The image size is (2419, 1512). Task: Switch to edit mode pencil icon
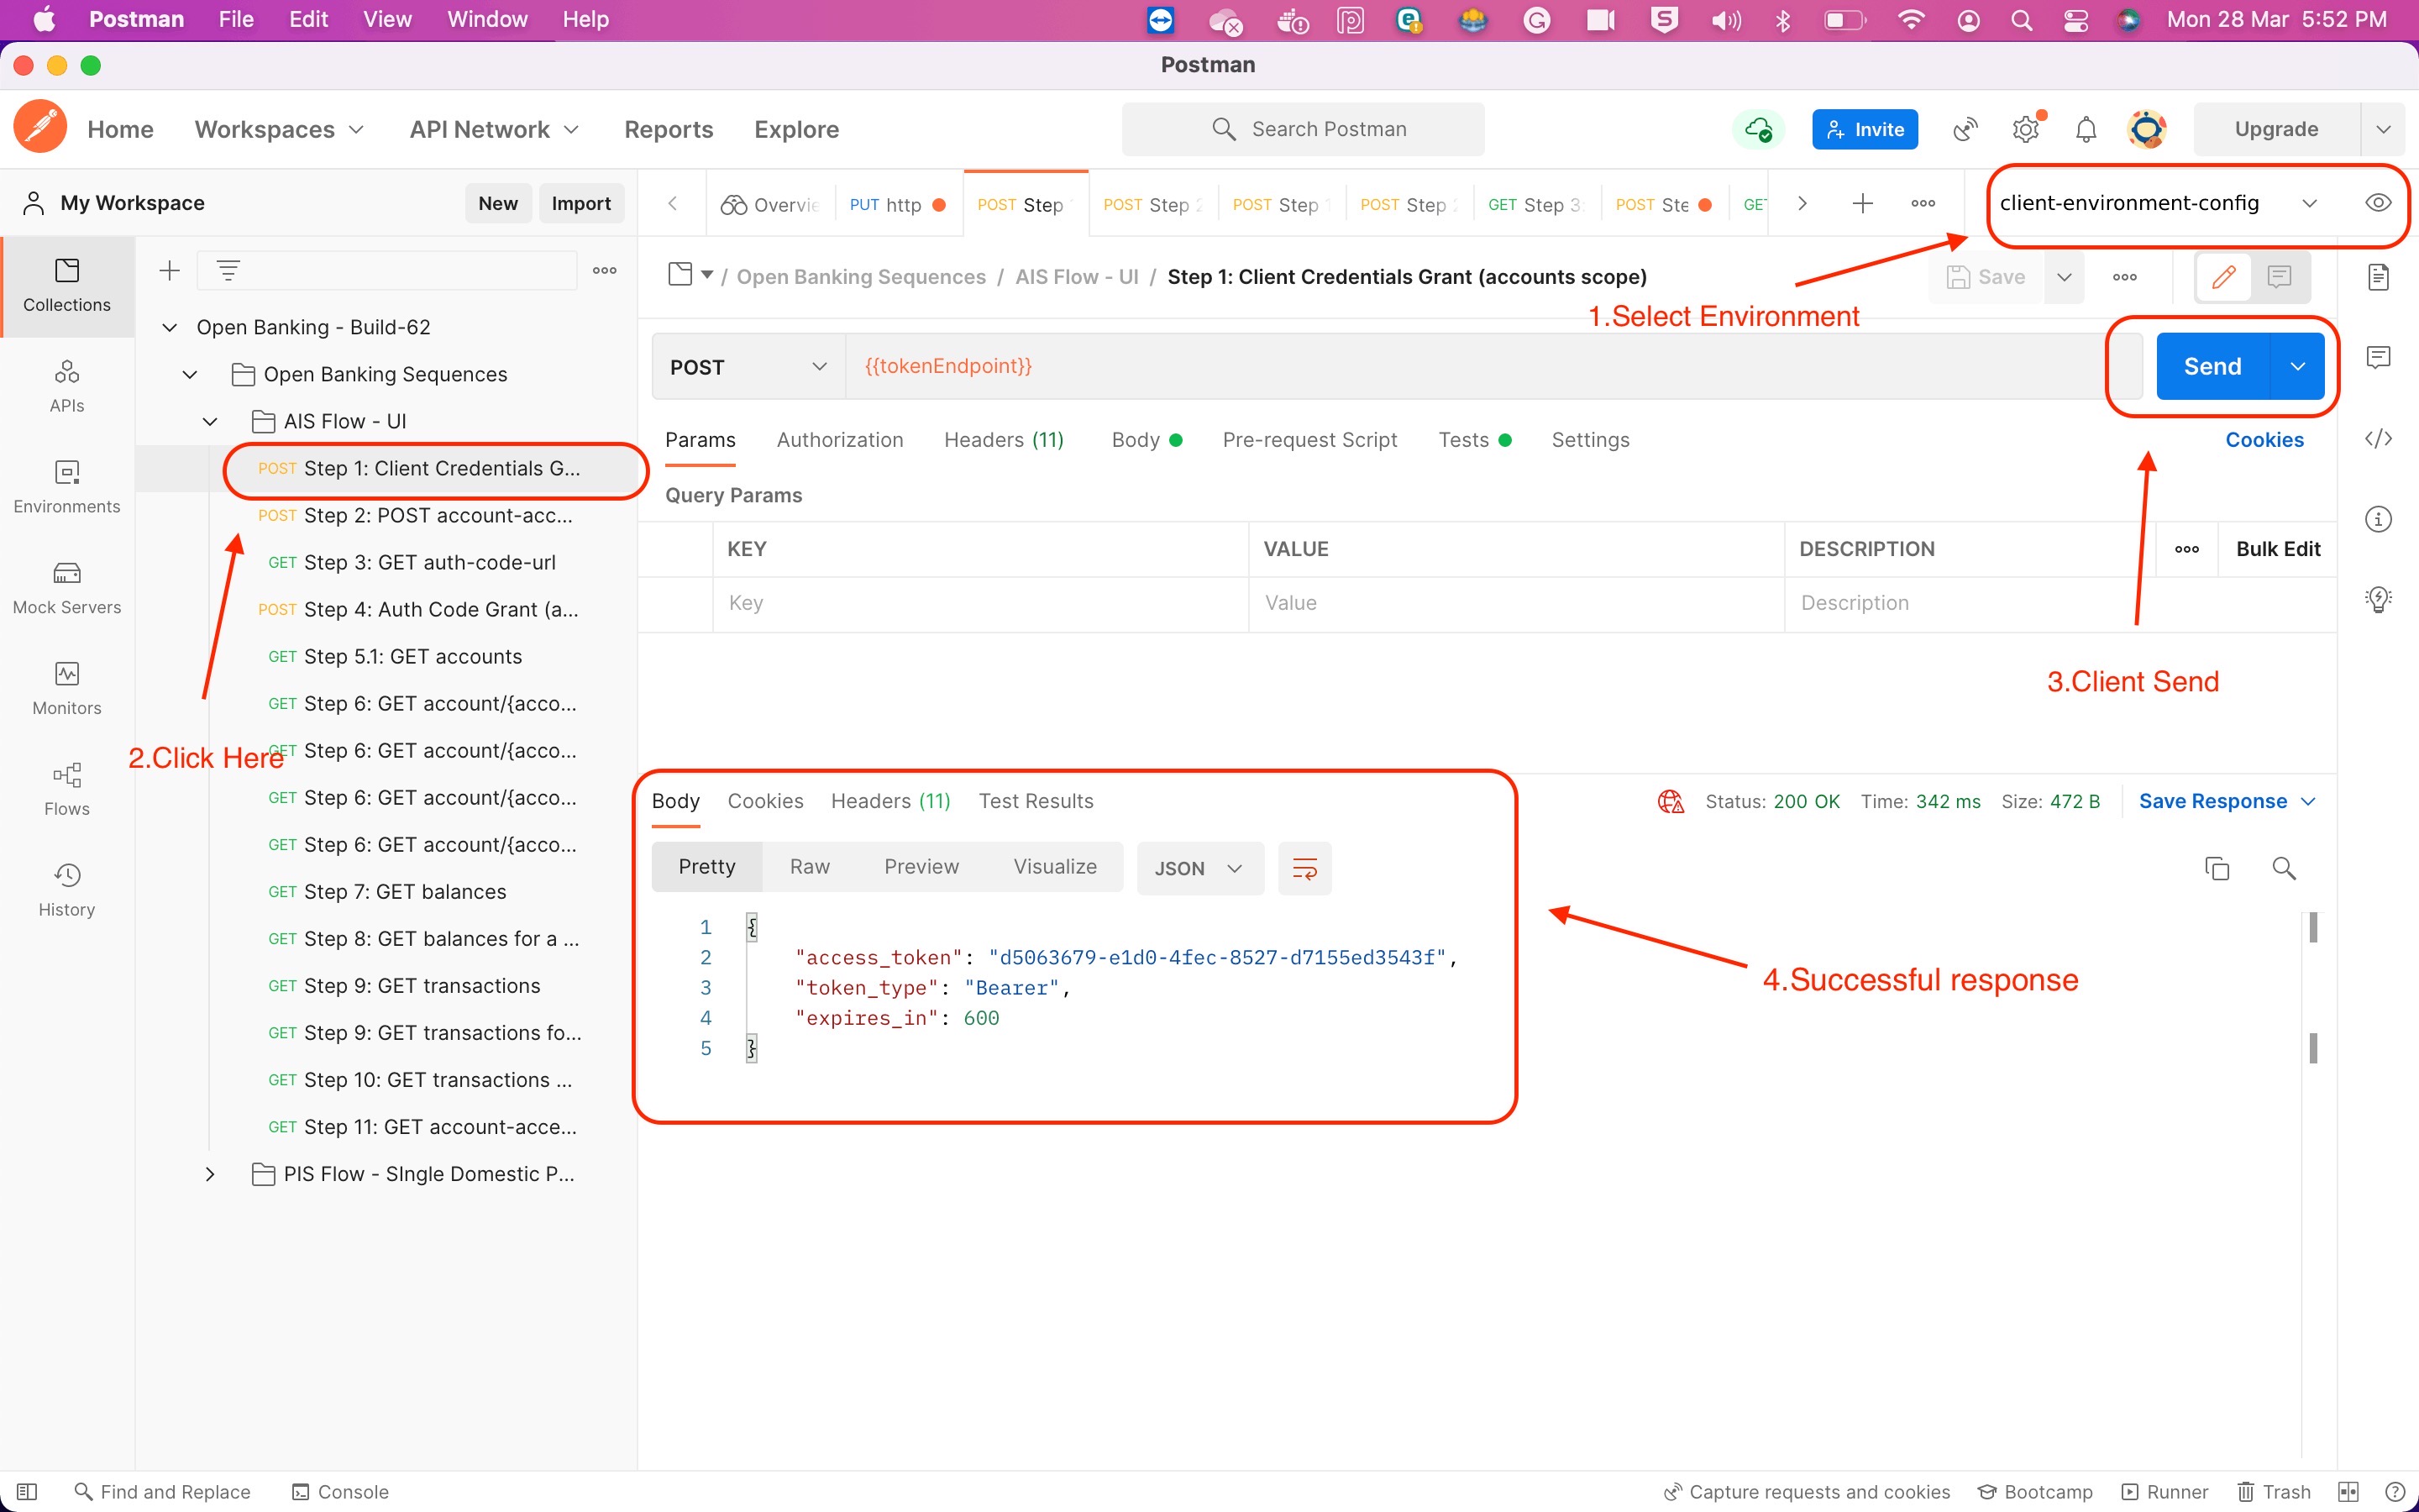tap(2223, 277)
